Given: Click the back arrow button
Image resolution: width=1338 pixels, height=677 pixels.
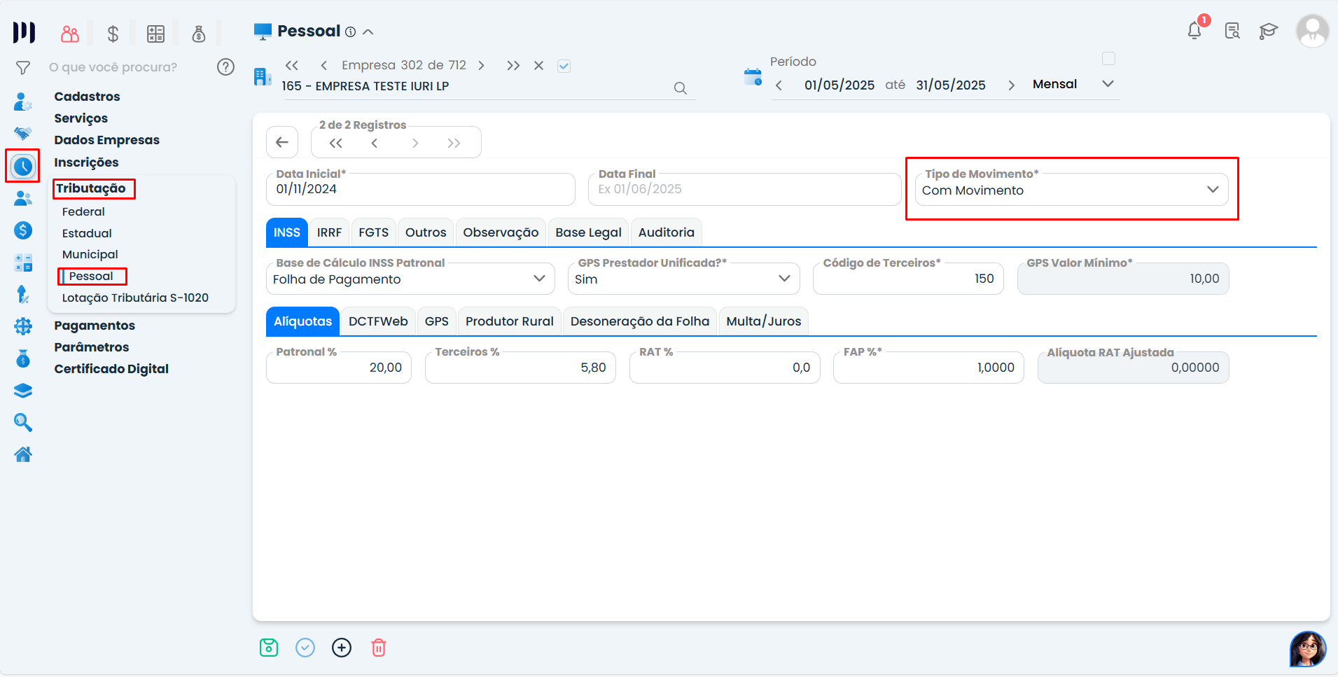Looking at the screenshot, I should click(x=282, y=143).
